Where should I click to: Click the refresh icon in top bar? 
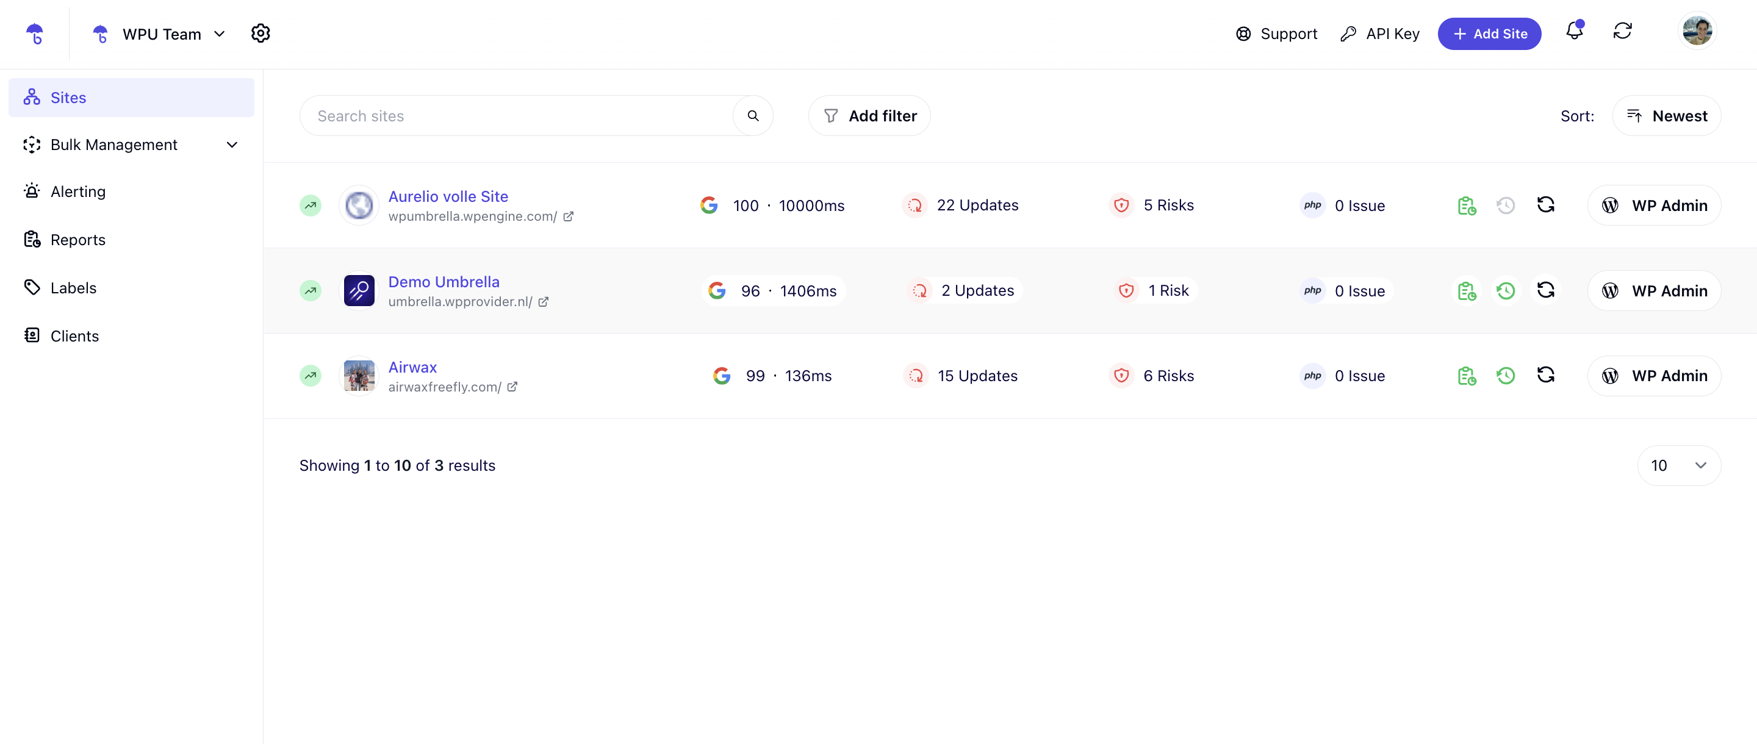pos(1622,31)
